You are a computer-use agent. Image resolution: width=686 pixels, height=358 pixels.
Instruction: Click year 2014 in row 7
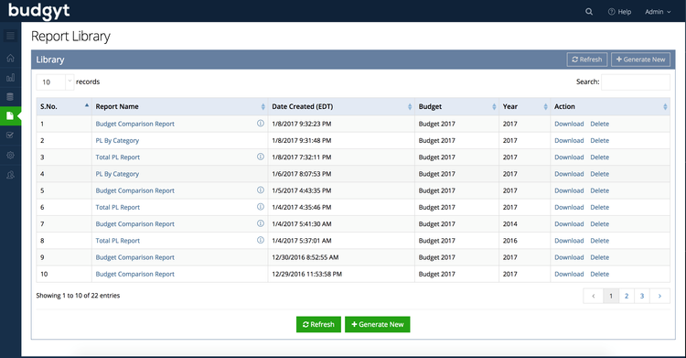coord(509,224)
